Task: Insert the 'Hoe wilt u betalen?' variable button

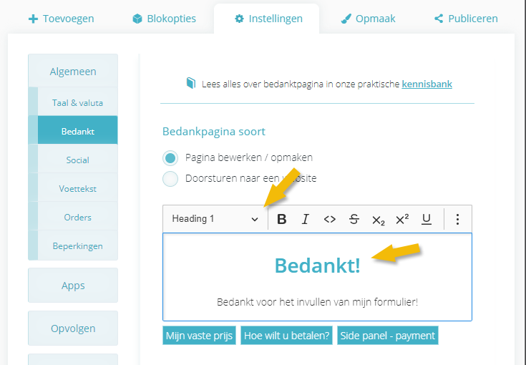Action: coord(286,336)
